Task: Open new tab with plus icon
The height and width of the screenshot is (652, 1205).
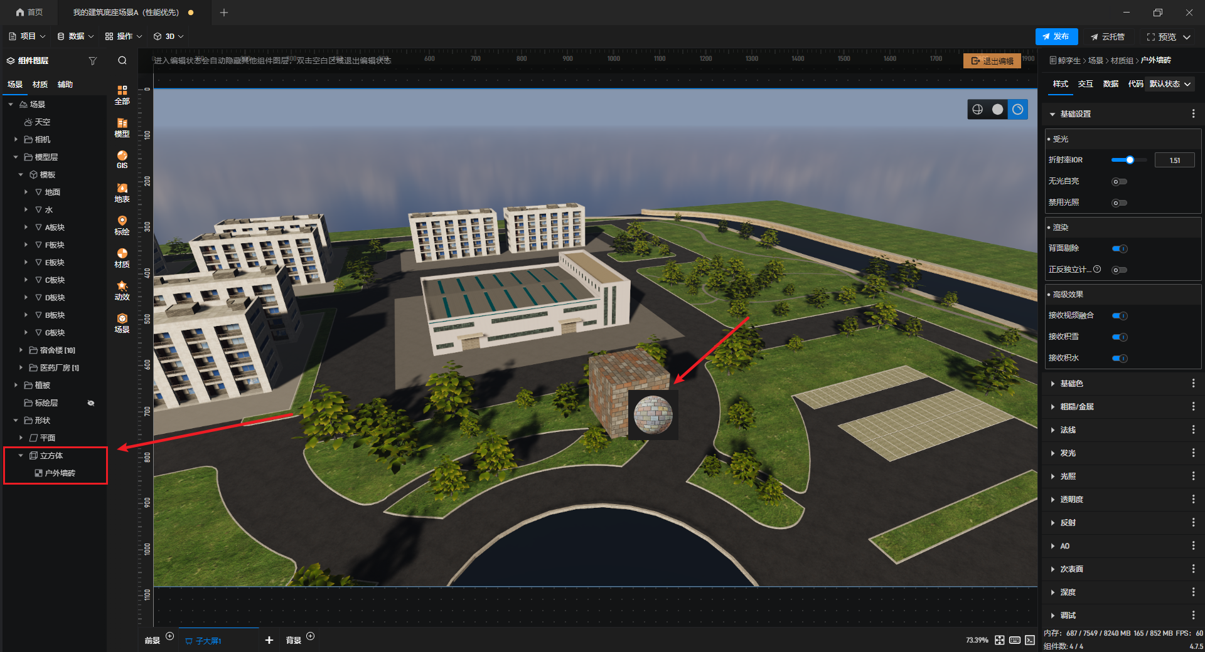Action: [x=224, y=13]
